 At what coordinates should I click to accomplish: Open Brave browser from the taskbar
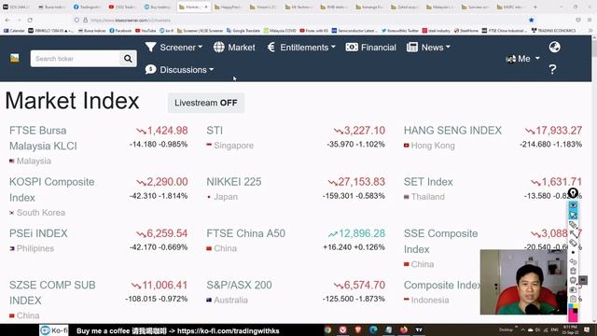[x=358, y=329]
